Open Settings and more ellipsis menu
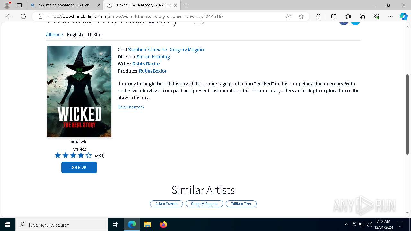The image size is (411, 231). (390, 16)
